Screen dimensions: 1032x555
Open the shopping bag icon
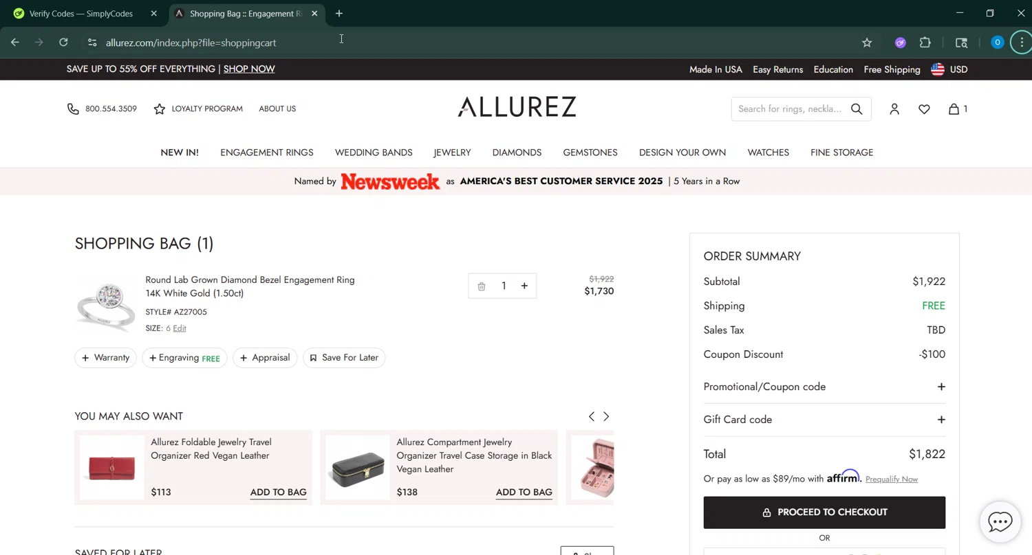(x=954, y=109)
